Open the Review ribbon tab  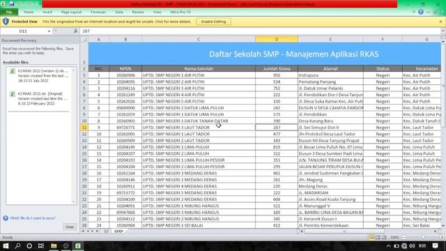(138, 13)
